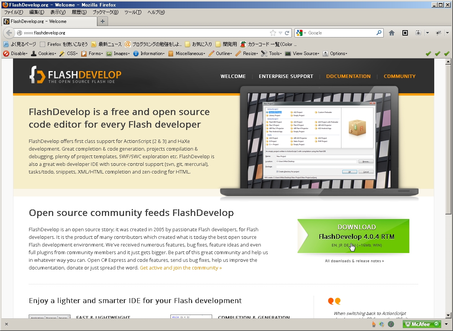Open a new tab with the plus button

(x=102, y=21)
